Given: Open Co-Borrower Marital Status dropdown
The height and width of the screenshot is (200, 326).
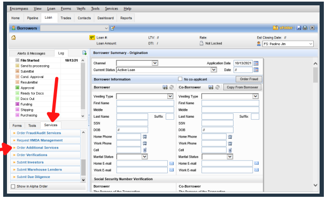Looking at the screenshot, I should click(230, 157).
